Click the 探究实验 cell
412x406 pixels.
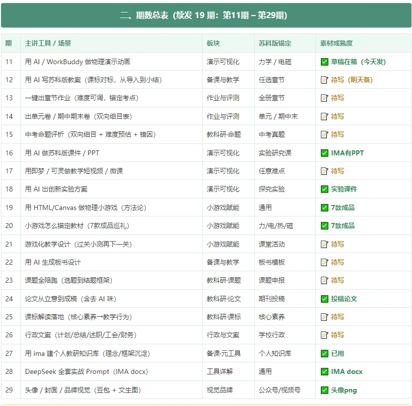285,189
